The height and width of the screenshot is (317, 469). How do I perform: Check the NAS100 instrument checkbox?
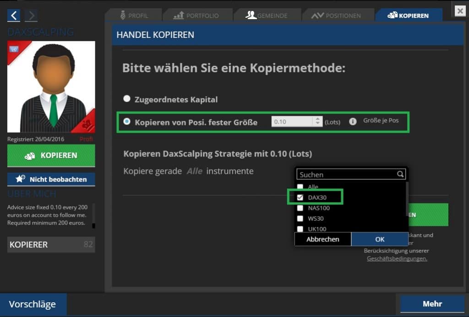pos(300,208)
